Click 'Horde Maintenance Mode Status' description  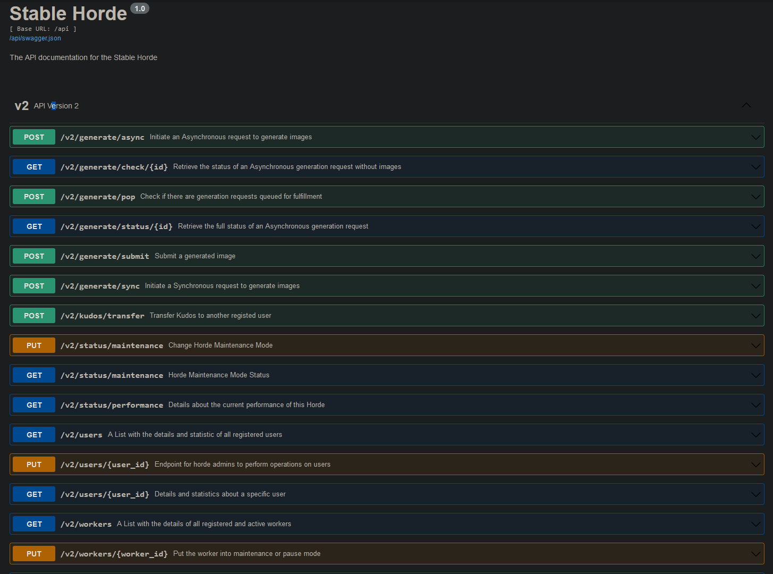(x=219, y=375)
